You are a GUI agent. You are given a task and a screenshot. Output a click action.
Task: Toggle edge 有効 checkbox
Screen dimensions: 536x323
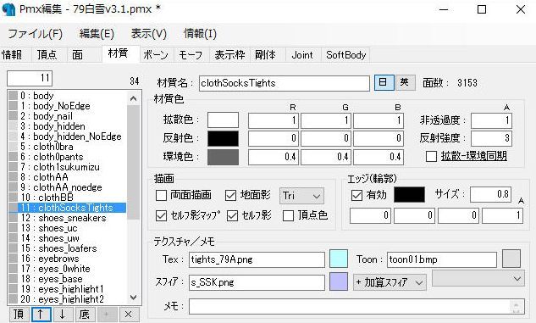pos(356,195)
